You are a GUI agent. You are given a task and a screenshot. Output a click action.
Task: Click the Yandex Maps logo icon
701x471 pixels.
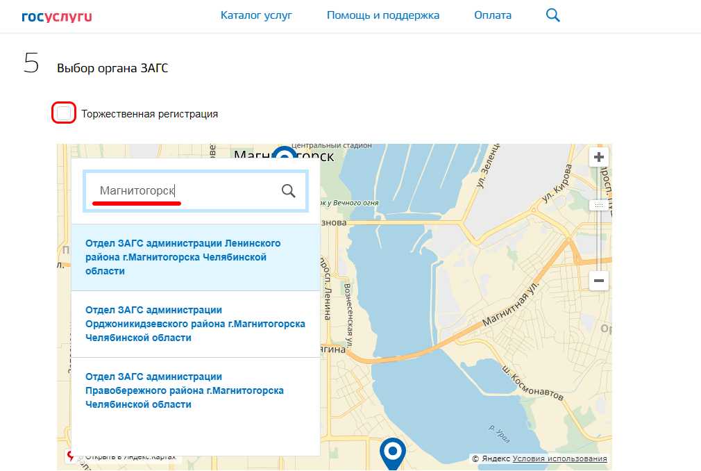coord(69,456)
